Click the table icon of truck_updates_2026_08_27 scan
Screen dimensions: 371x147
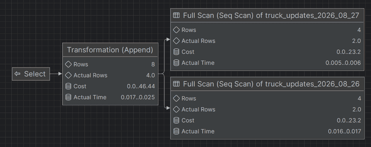coord(176,15)
